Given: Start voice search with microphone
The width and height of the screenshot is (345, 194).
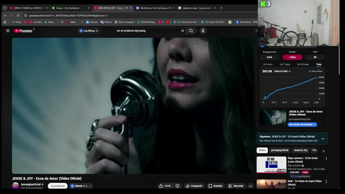Looking at the screenshot, I should (x=203, y=31).
